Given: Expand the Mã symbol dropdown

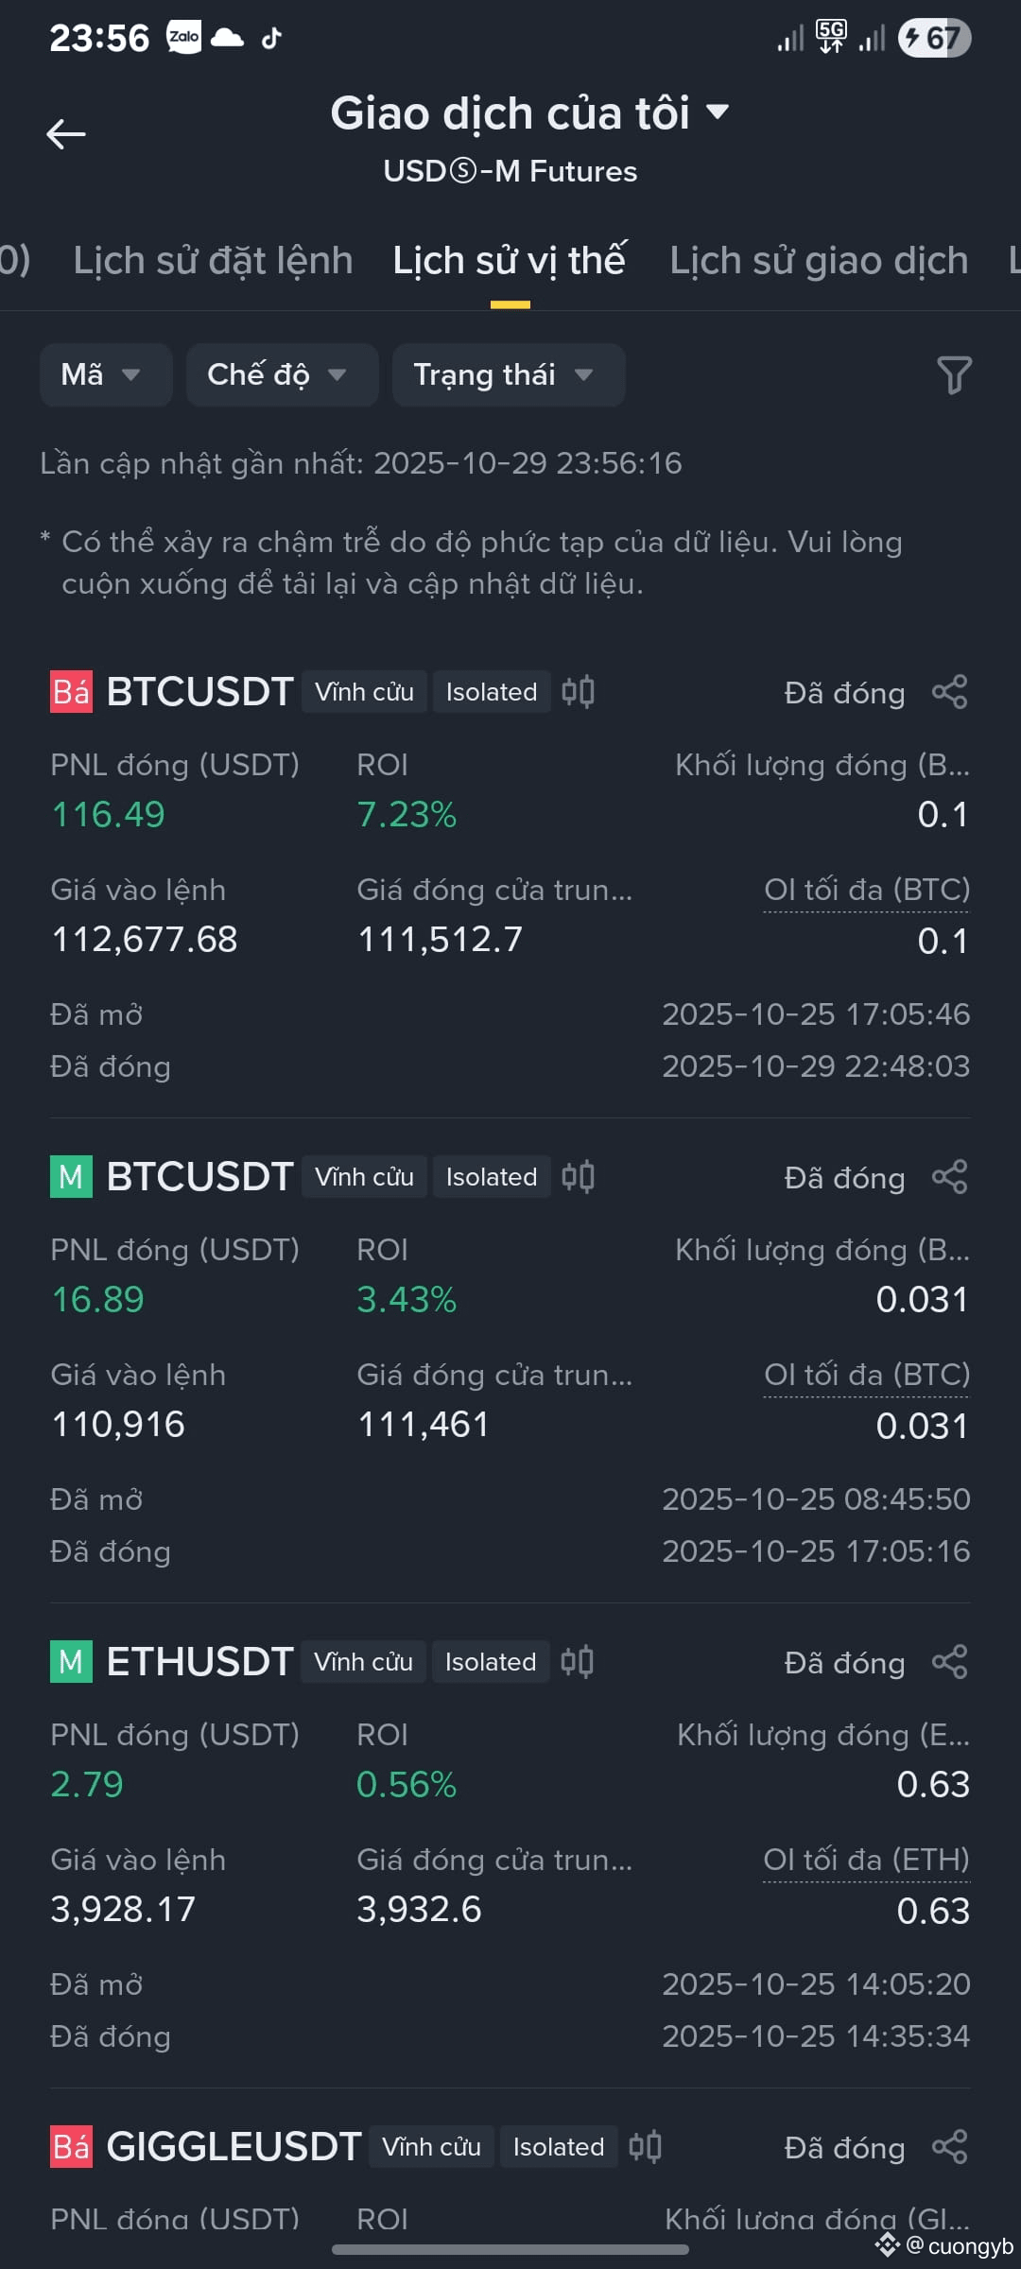Looking at the screenshot, I should tap(106, 375).
